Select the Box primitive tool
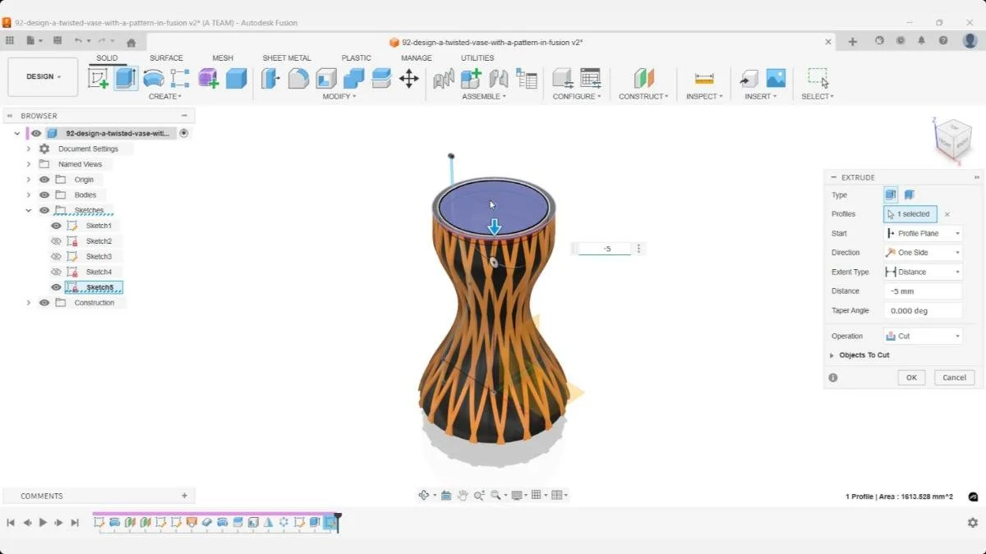The height and width of the screenshot is (554, 986). [x=236, y=78]
